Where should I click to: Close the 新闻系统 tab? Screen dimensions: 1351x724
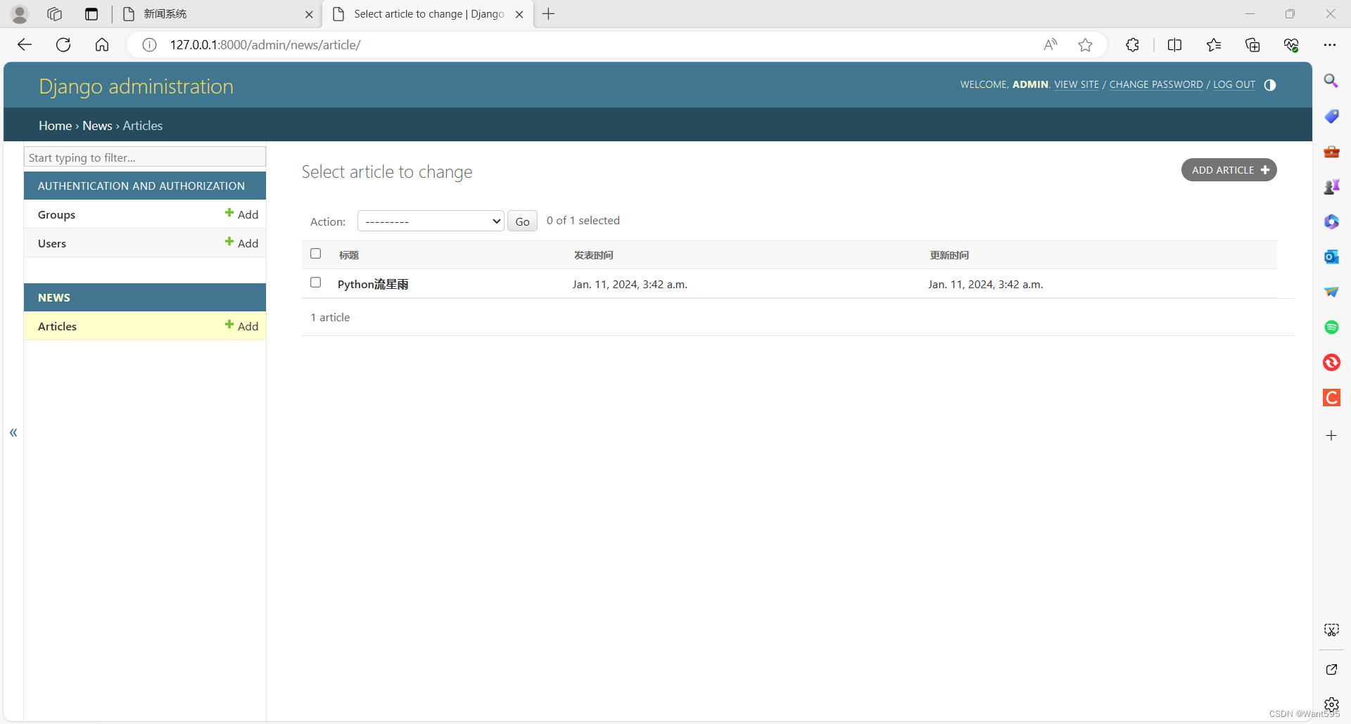pos(309,14)
